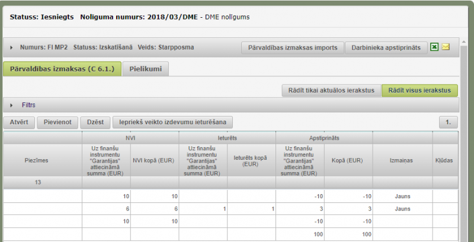Export the table with the Excel icon

pos(434,47)
